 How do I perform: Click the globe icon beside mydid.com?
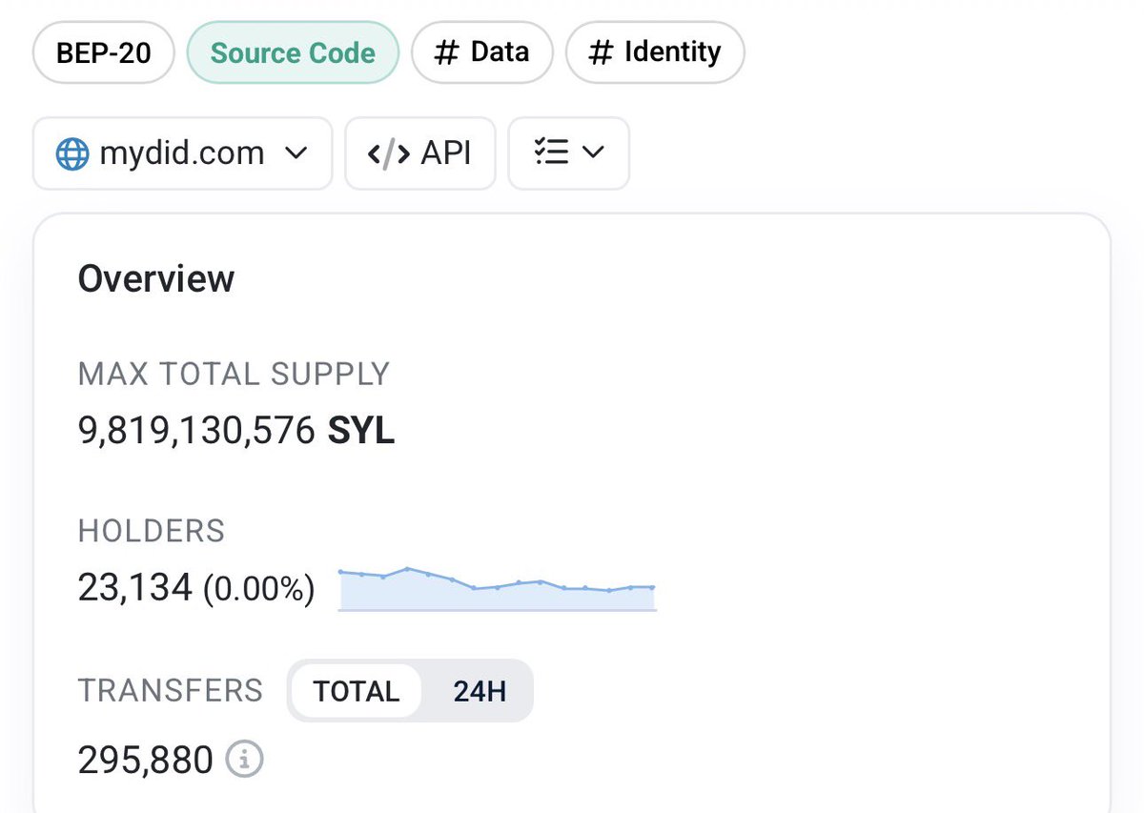tap(72, 153)
